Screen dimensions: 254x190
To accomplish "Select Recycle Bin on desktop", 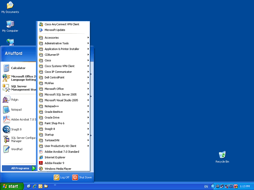I will [222, 157].
